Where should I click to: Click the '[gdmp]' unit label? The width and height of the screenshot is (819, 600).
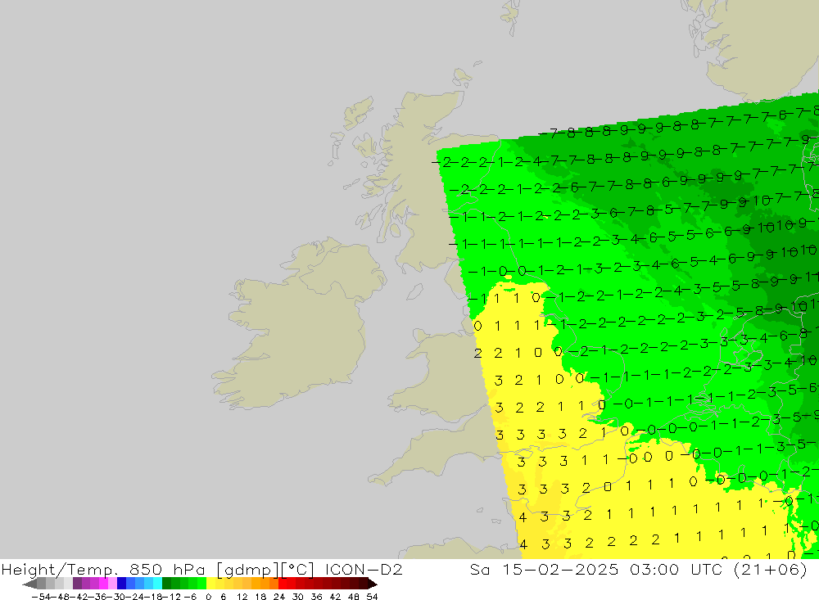point(249,570)
